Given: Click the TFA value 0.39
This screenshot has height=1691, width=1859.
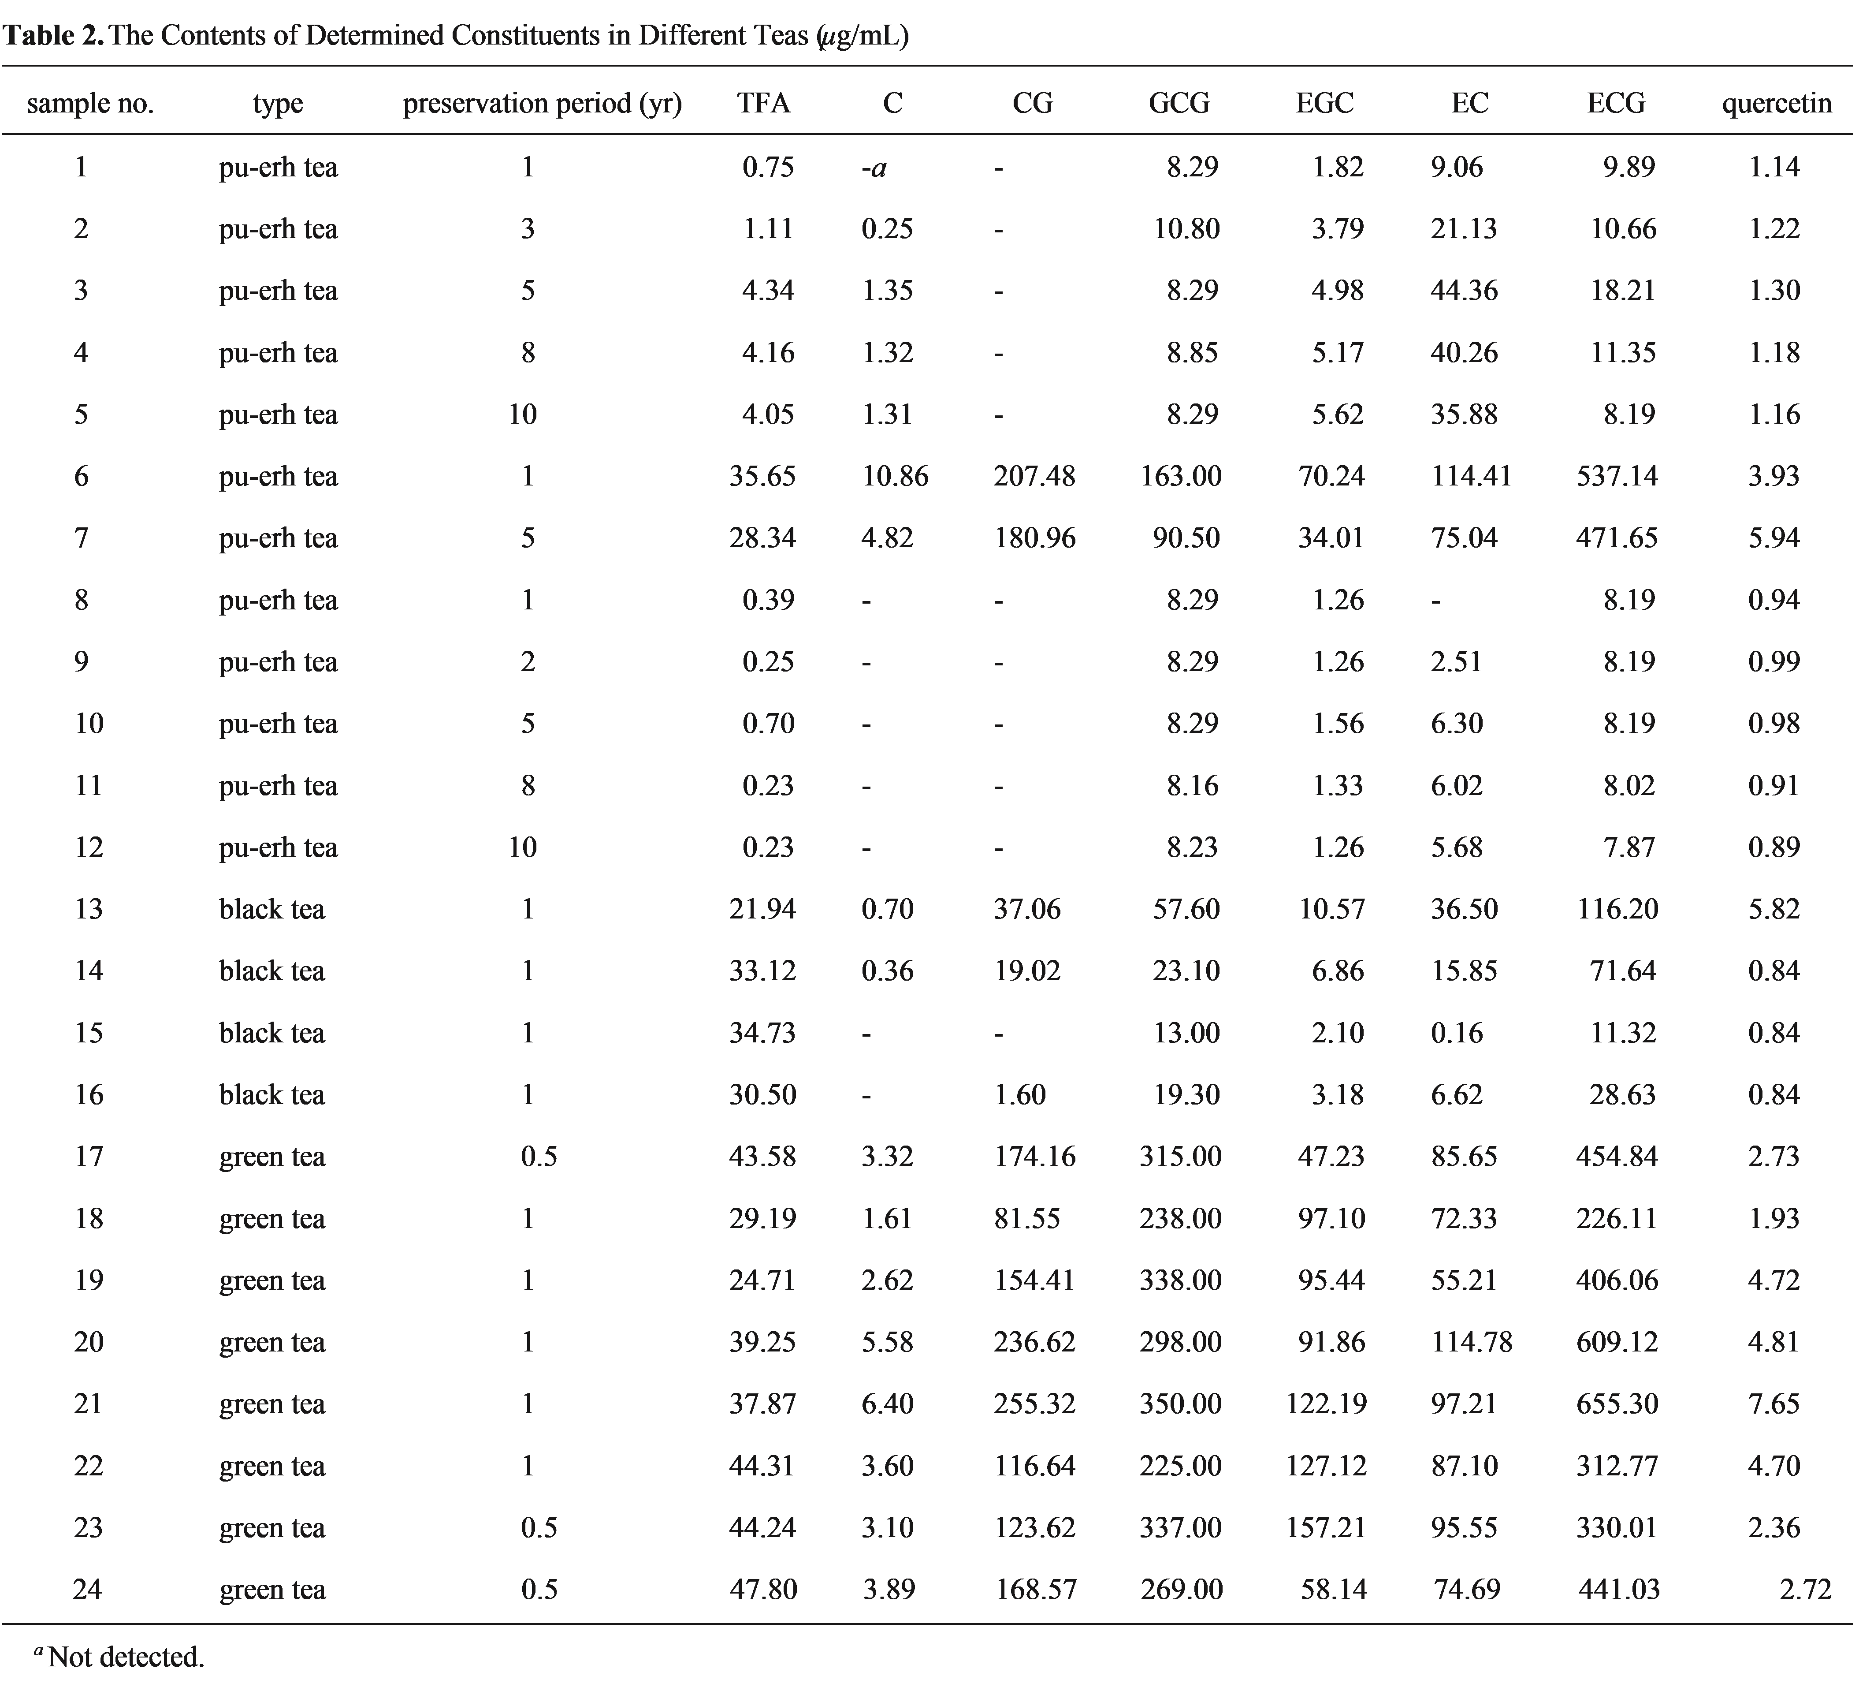Looking at the screenshot, I should 768,600.
